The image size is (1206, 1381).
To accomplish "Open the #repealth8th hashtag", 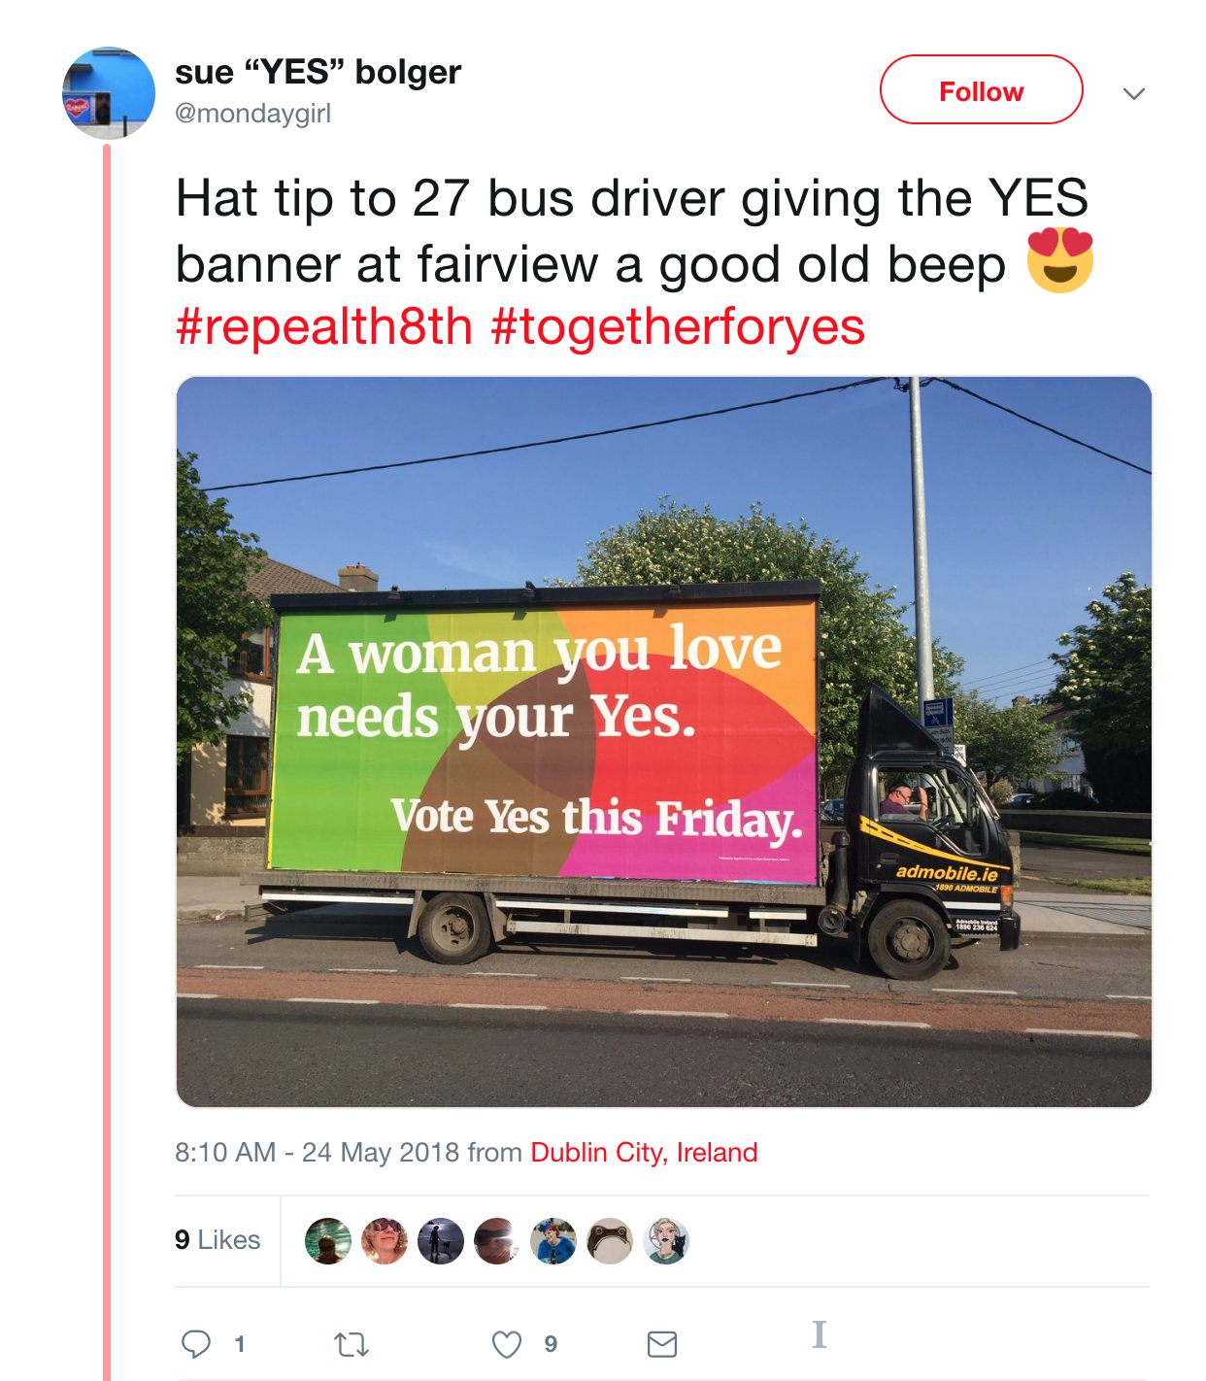I will tap(324, 326).
